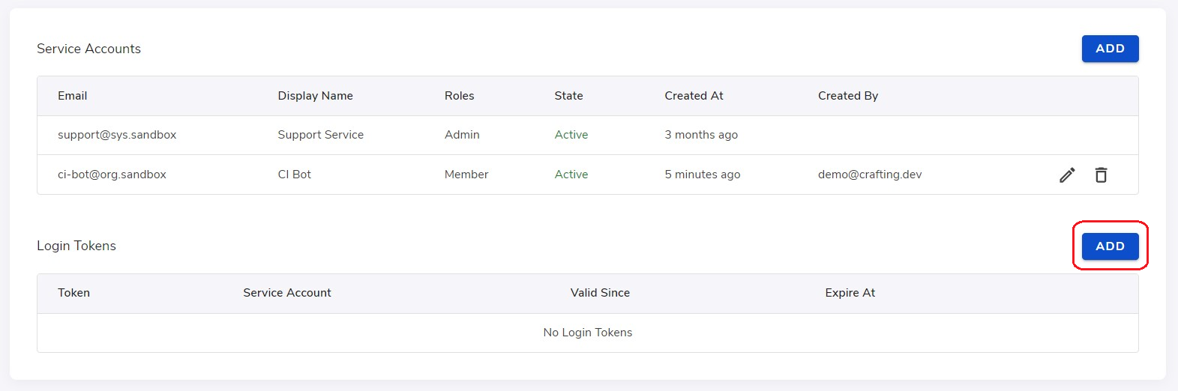Click the Roles column header
The height and width of the screenshot is (391, 1178).
pyautogui.click(x=459, y=96)
